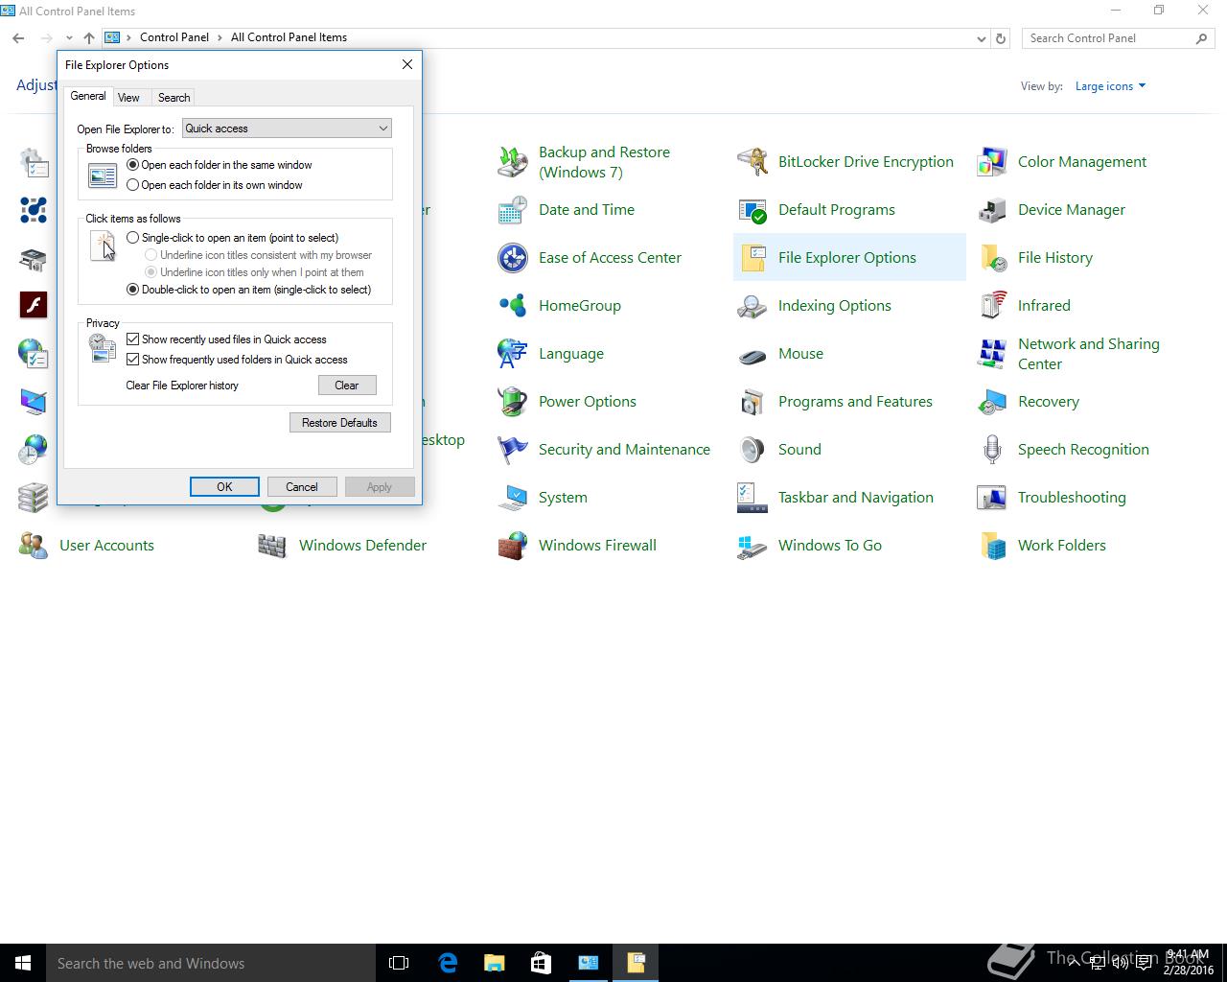The image size is (1227, 982).
Task: Open the Security and Maintenance flag icon
Action: click(513, 450)
